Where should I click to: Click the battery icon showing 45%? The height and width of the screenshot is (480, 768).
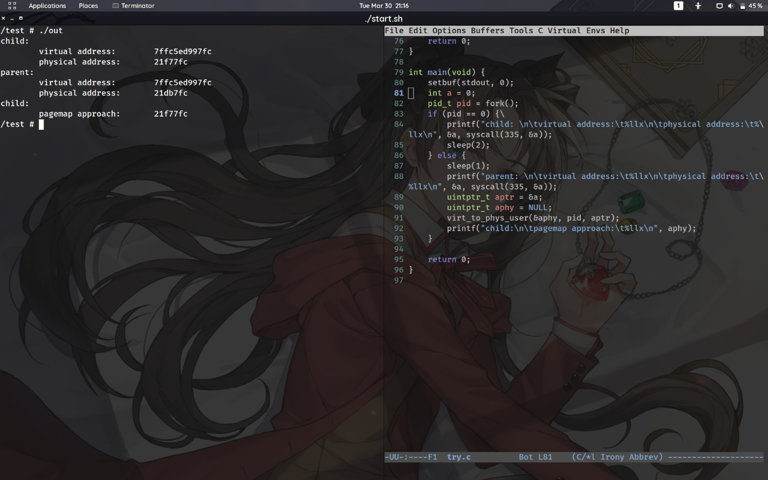[x=743, y=6]
